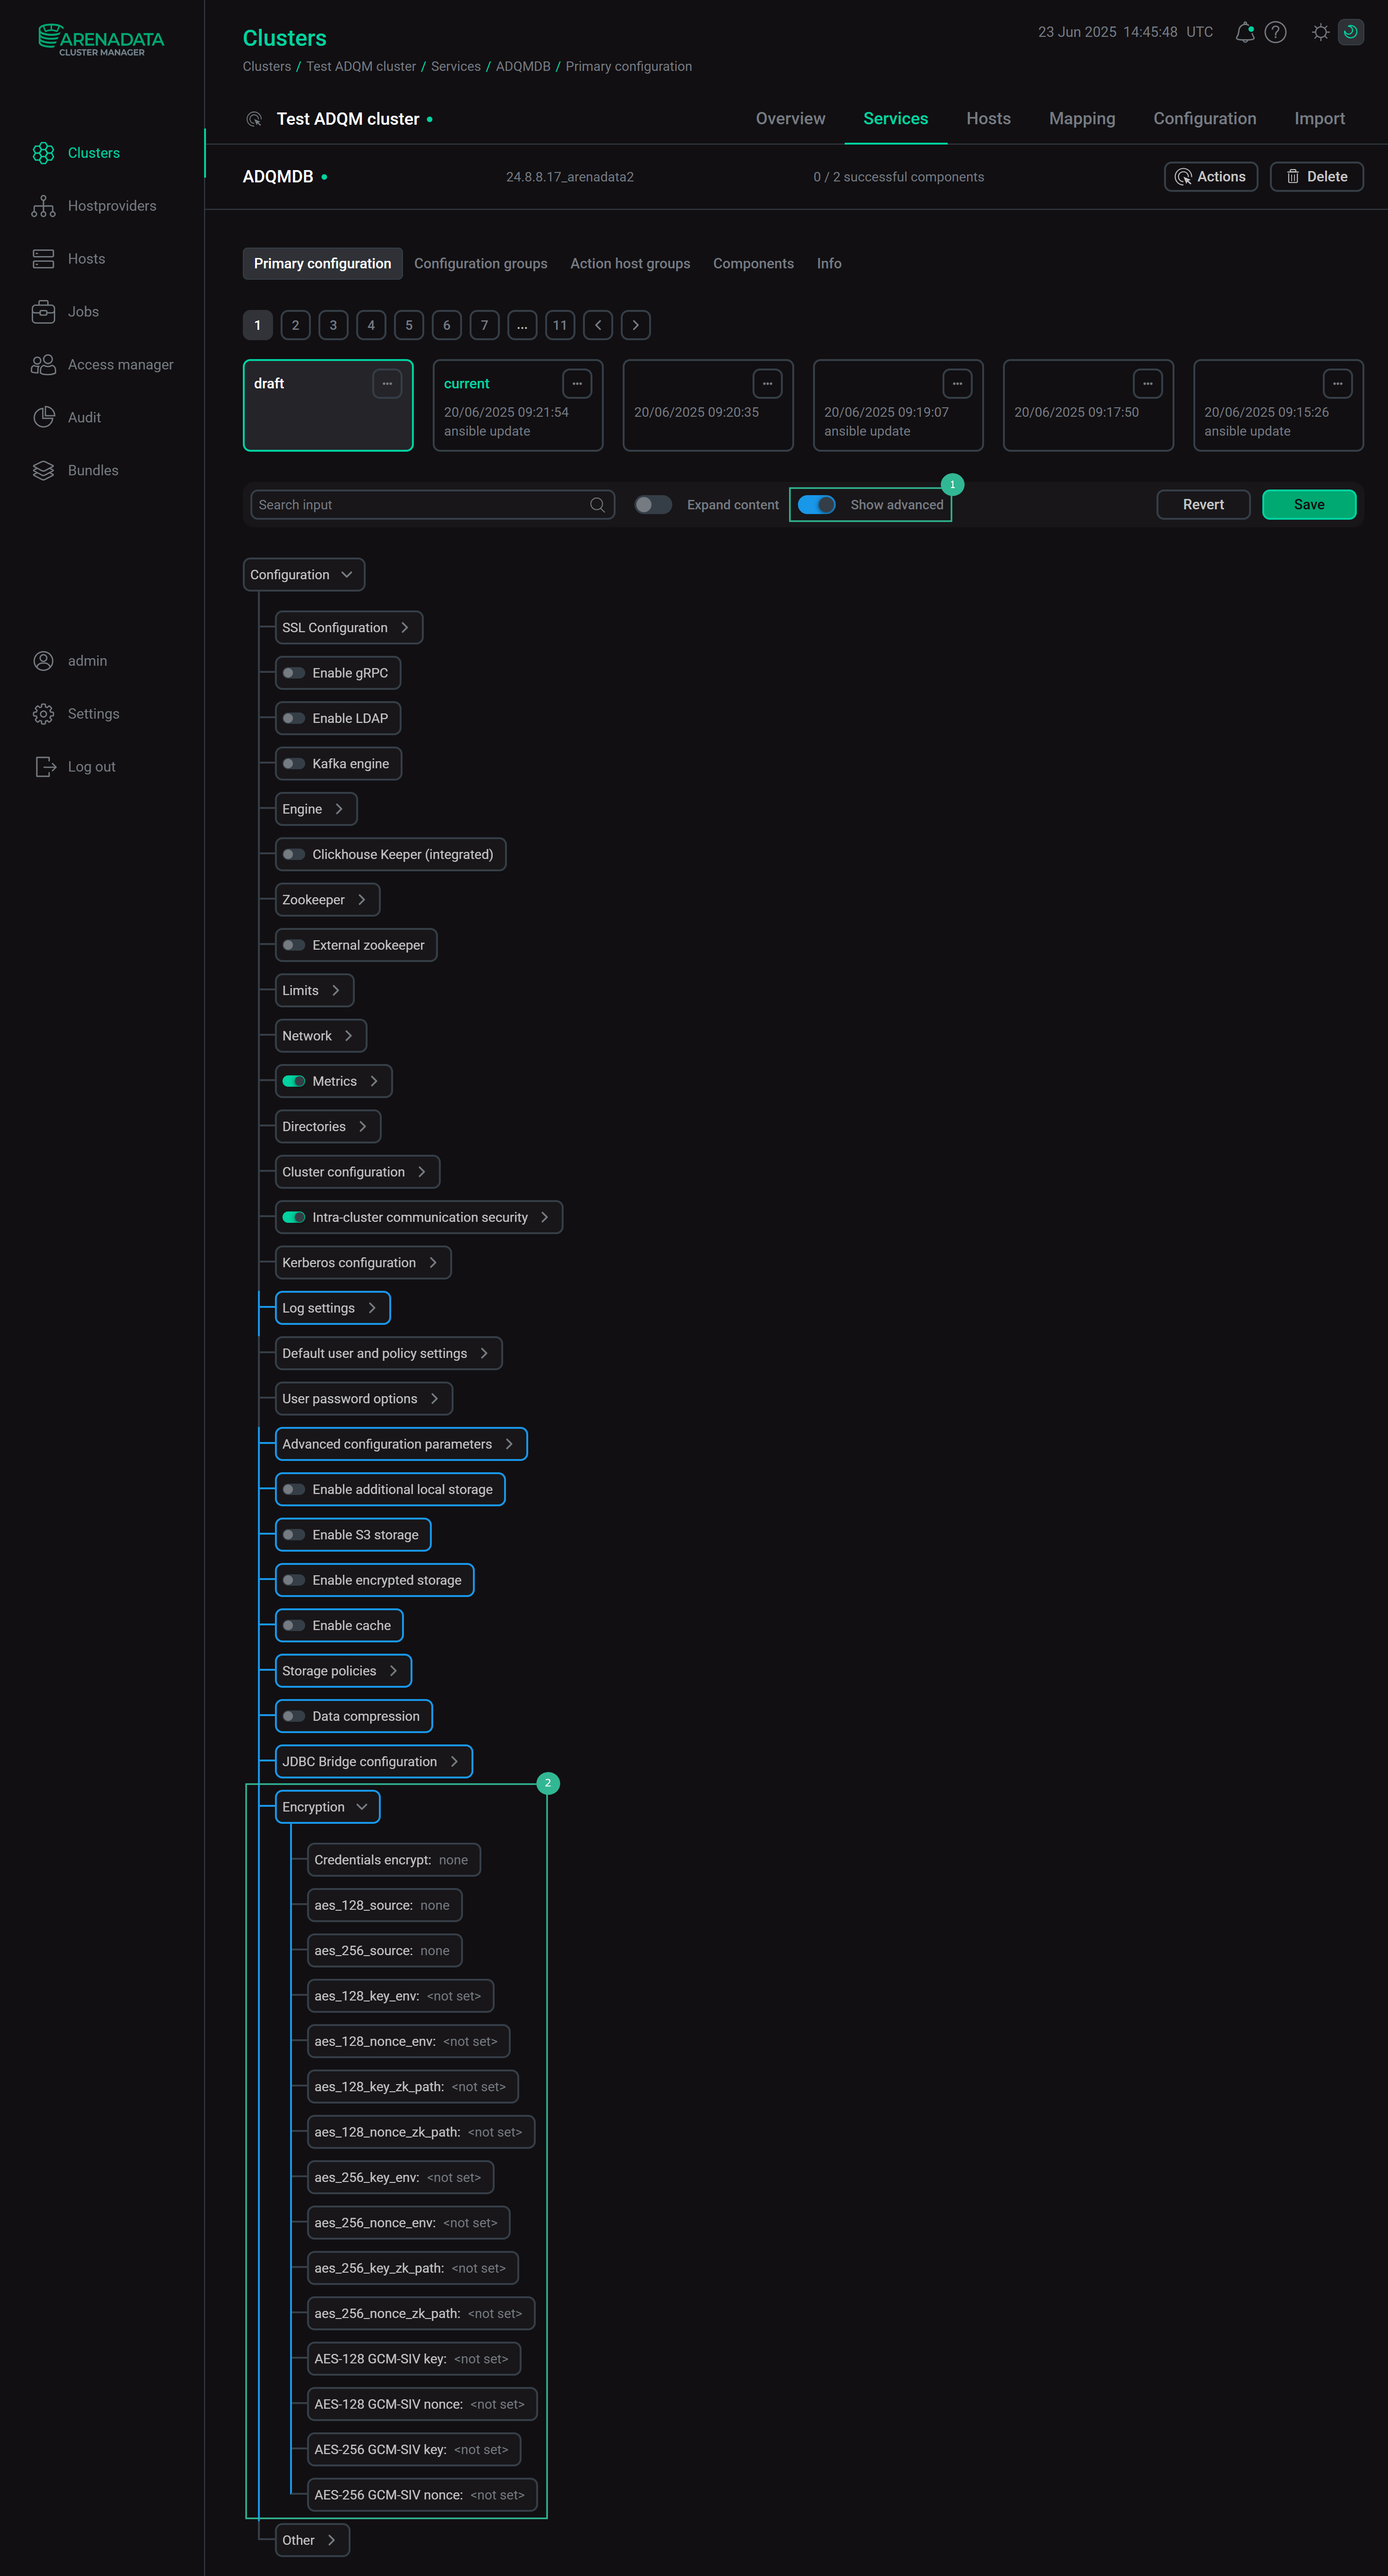Toggle Expand content switch
This screenshot has height=2576, width=1388.
pos(653,505)
